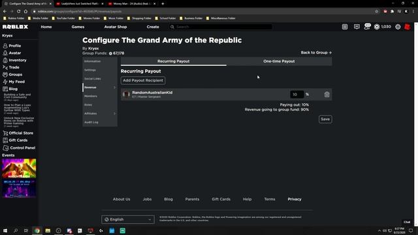Viewport: 418px width, 235px height.
Task: Open Help footer link
Action: coord(247,199)
